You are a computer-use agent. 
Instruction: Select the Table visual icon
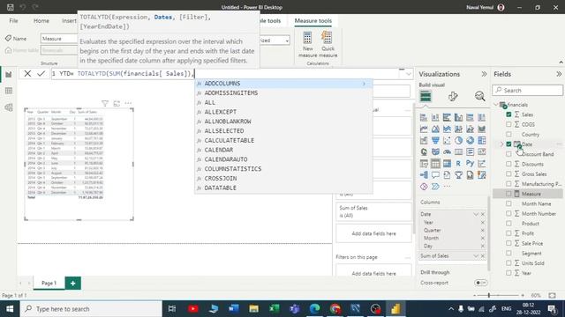pyautogui.click(x=435, y=164)
